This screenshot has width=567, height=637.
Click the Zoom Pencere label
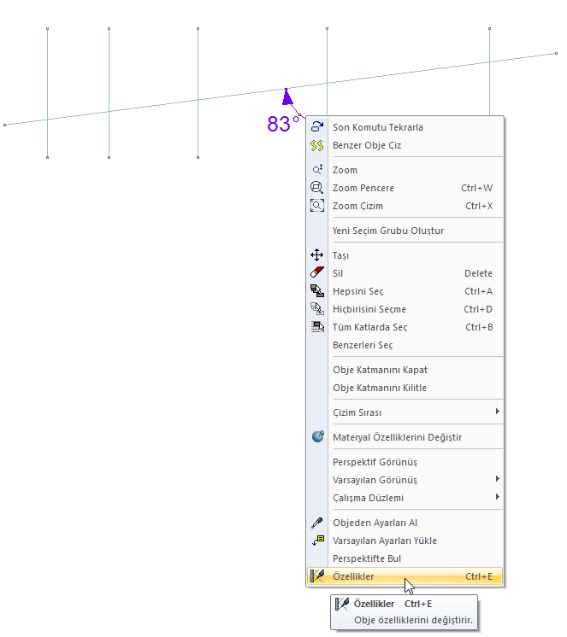coord(363,188)
